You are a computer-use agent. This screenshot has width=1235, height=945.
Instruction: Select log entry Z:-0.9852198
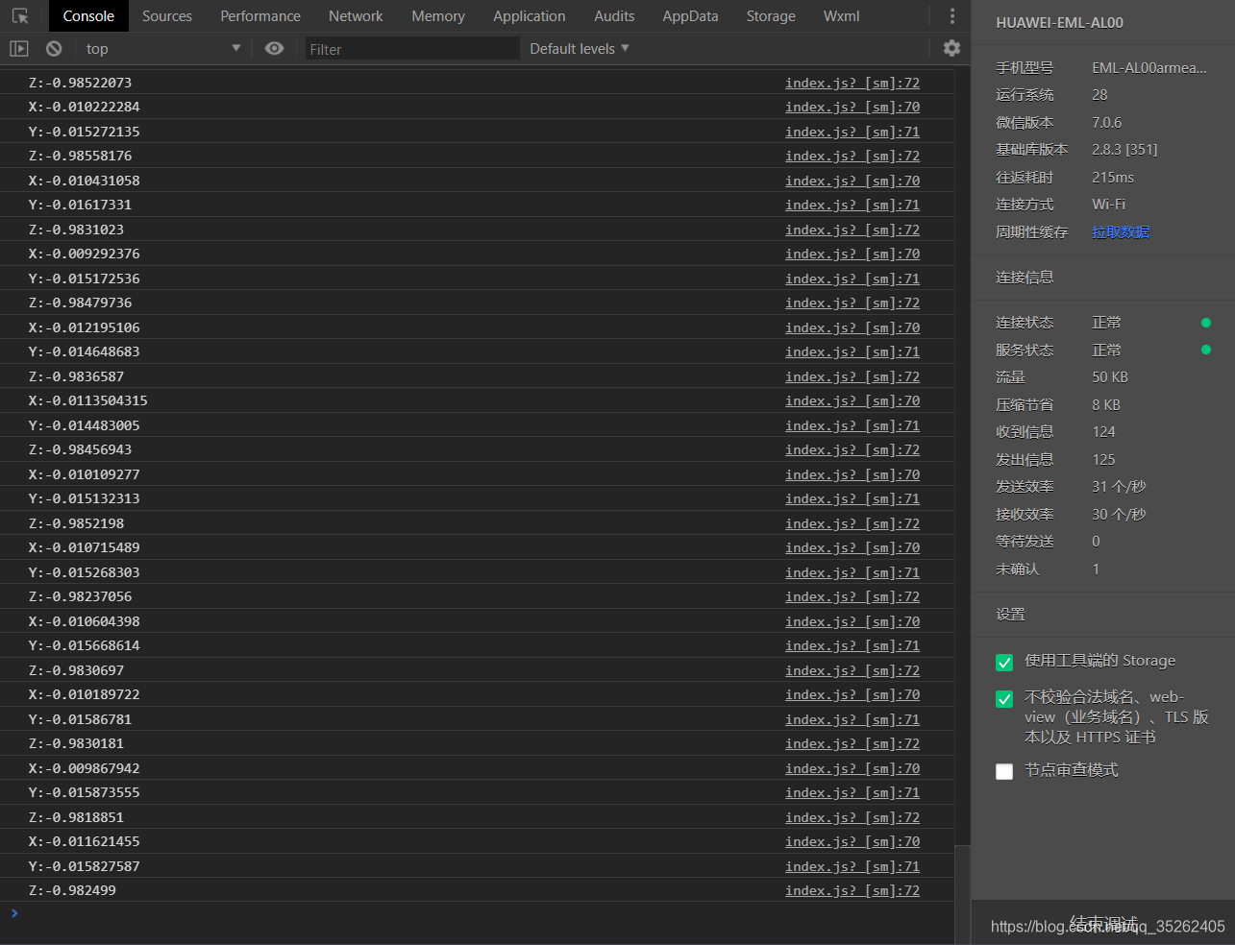[77, 523]
